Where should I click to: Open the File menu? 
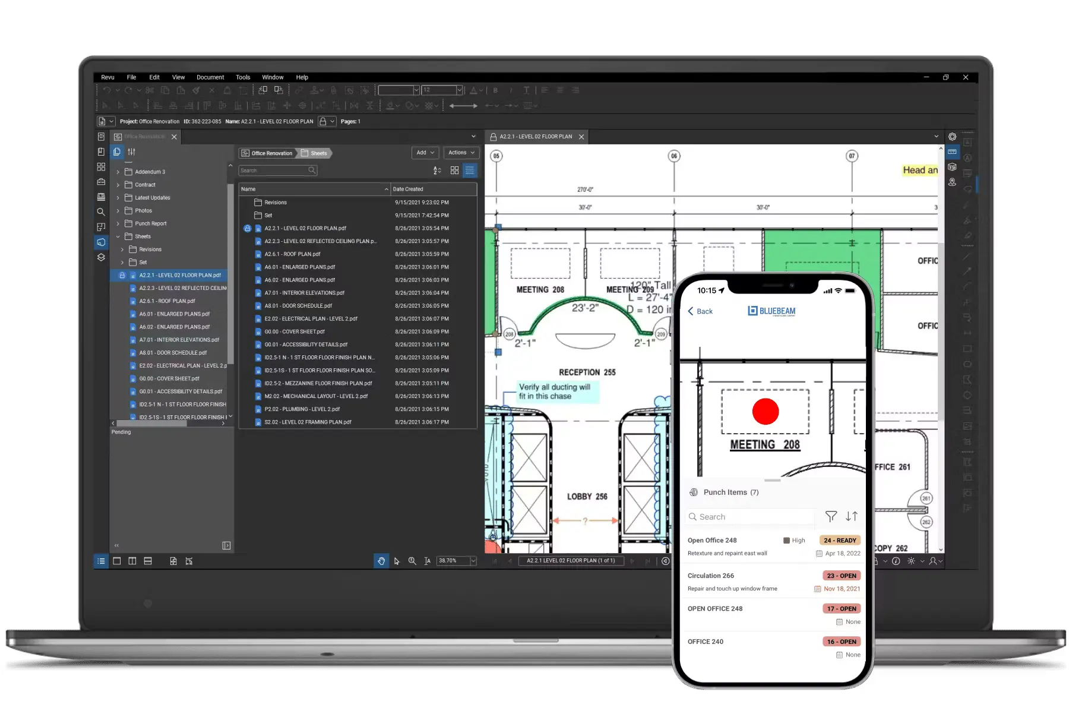coord(131,77)
